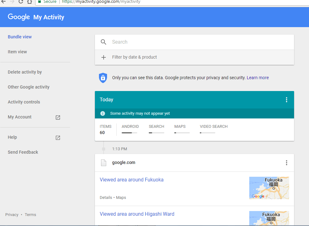Image resolution: width=309 pixels, height=226 pixels.
Task: Click the external link icon beside Help
Action: click(58, 138)
